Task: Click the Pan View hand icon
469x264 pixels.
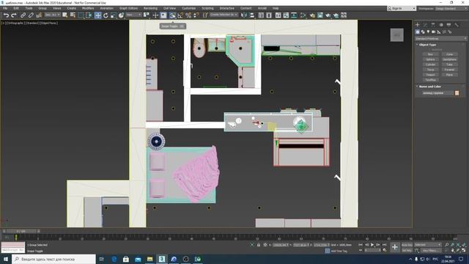Action: point(453,250)
